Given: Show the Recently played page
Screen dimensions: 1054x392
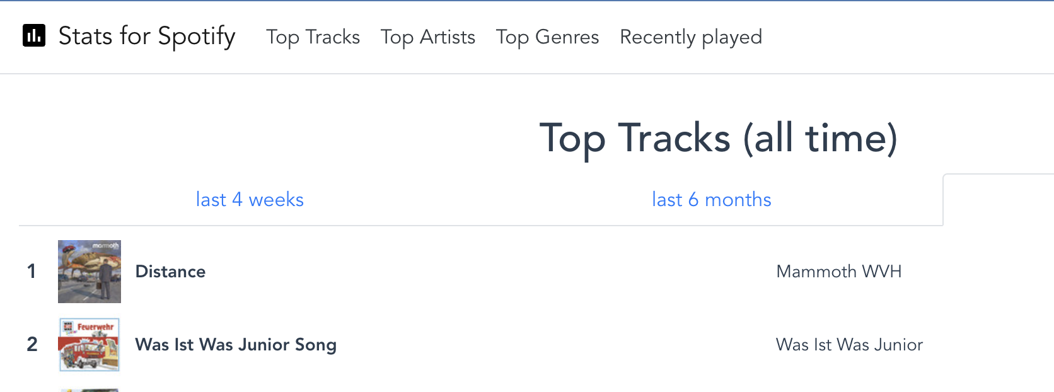Looking at the screenshot, I should tap(691, 37).
